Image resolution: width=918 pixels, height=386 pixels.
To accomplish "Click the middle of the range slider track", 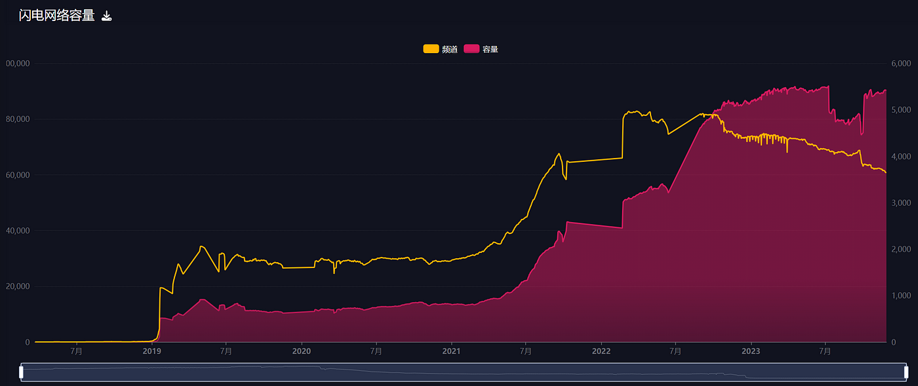I will 464,372.
